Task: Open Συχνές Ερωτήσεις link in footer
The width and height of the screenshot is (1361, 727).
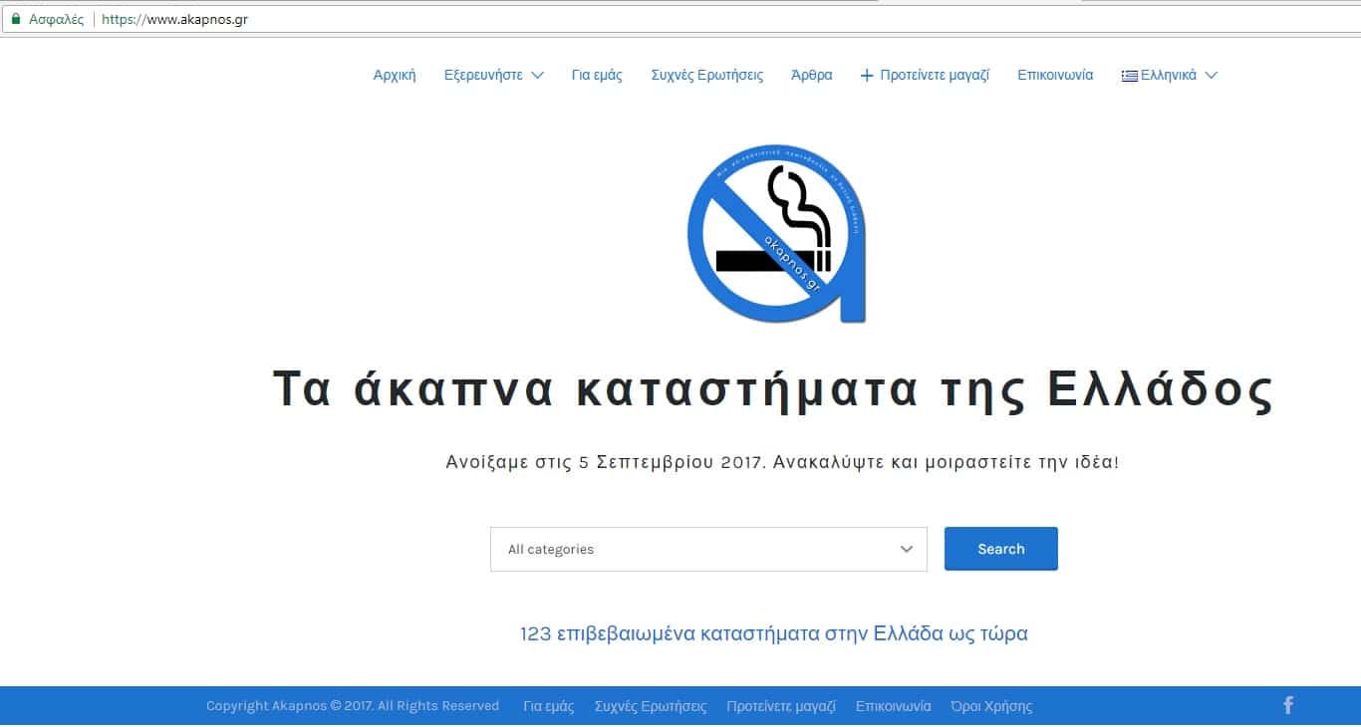Action: (651, 706)
